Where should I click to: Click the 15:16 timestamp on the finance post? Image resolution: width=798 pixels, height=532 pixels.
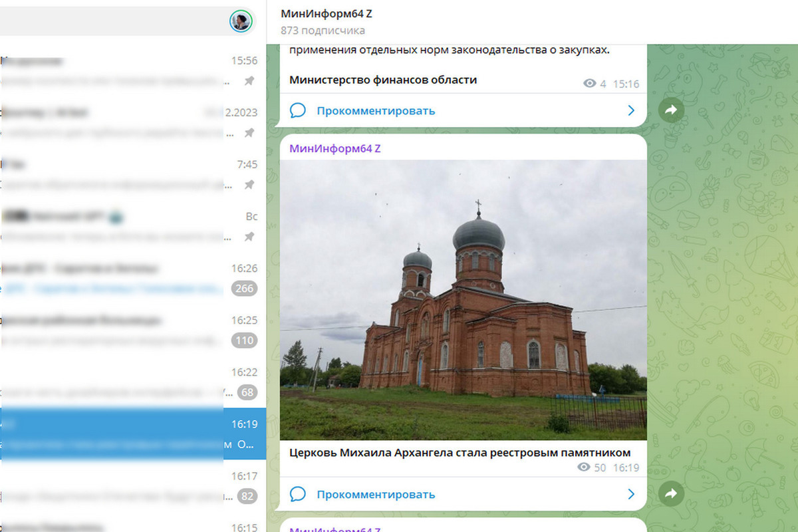pos(626,84)
